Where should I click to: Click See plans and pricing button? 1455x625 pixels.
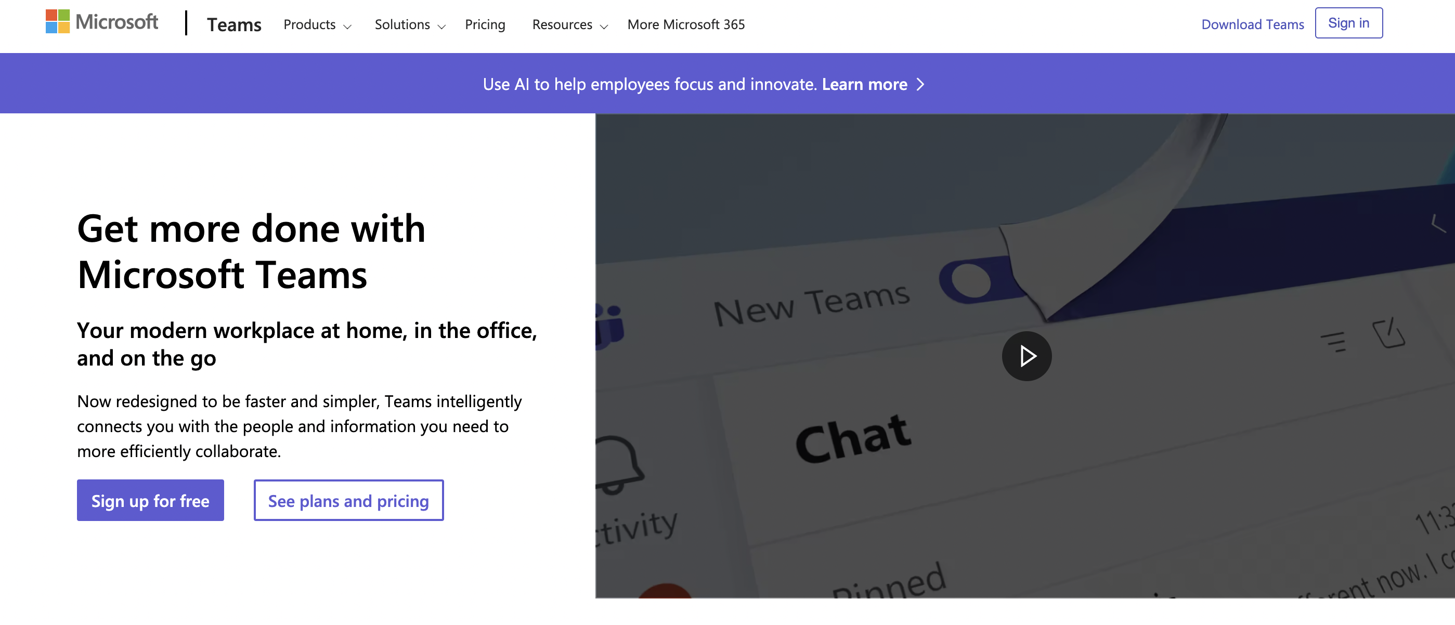tap(348, 500)
